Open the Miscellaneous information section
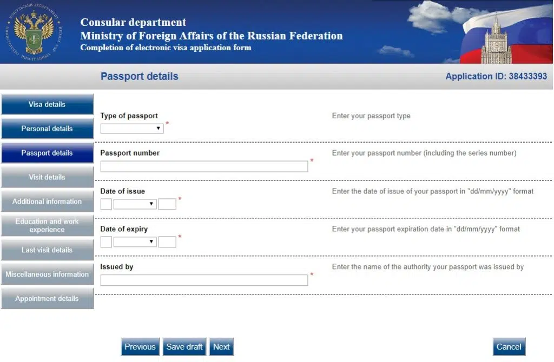Image resolution: width=554 pixels, height=362 pixels. click(x=48, y=274)
